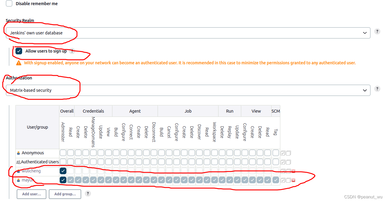Click the Disconnect column label

tap(154, 132)
